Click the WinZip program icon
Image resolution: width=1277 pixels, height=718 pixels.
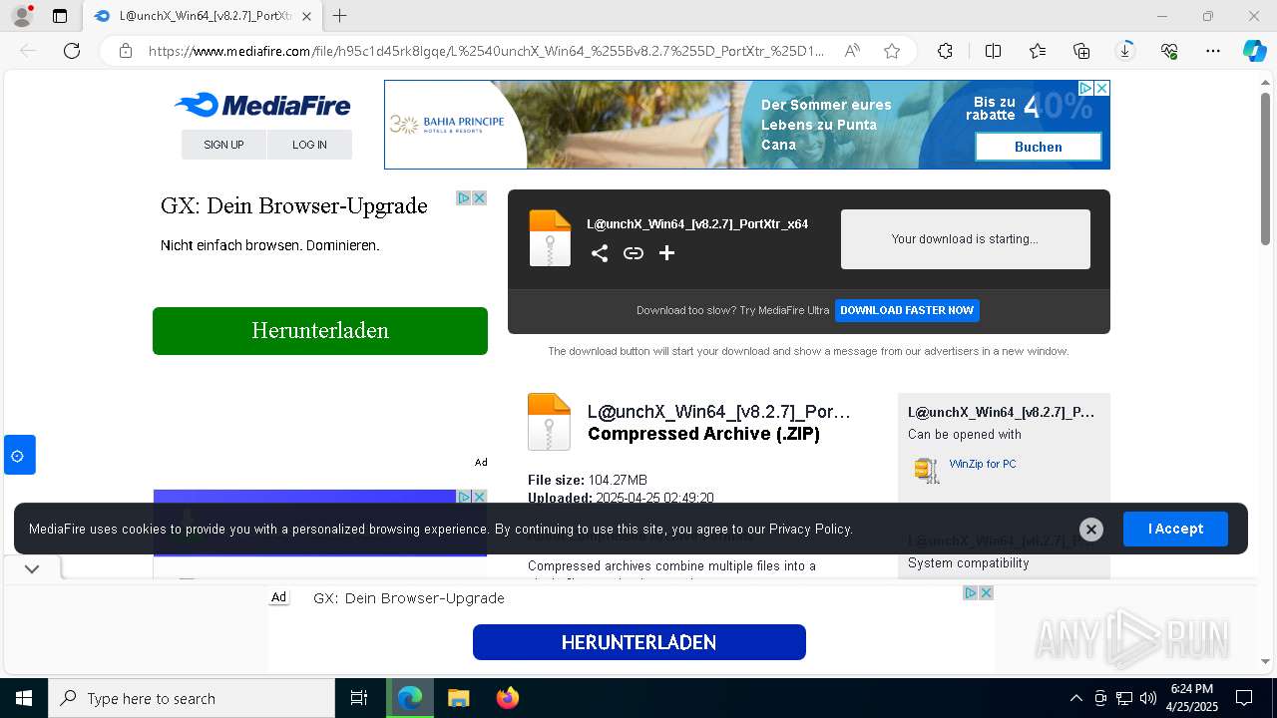coord(927,470)
